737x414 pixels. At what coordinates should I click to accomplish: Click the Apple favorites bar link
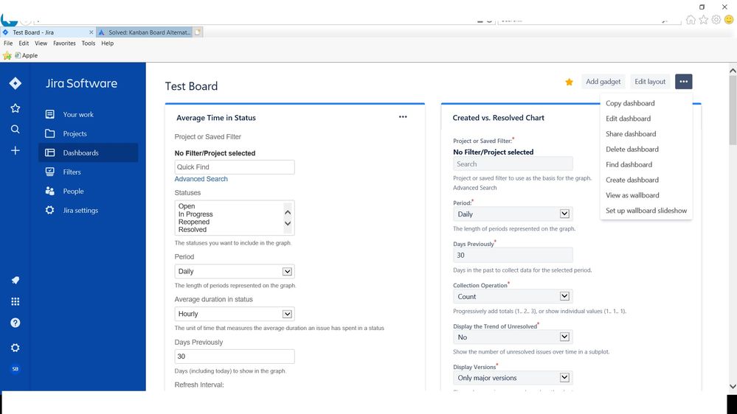(x=27, y=55)
